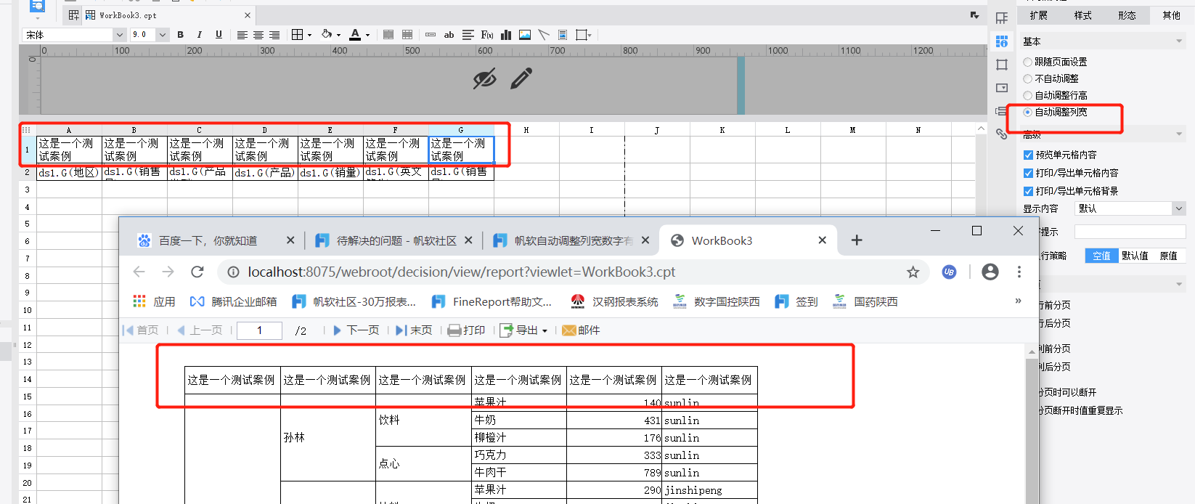Switch to 百度一下 browser tab

215,240
